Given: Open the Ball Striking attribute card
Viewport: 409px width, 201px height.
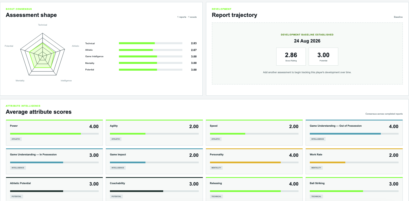Looking at the screenshot, I should pyautogui.click(x=354, y=189).
